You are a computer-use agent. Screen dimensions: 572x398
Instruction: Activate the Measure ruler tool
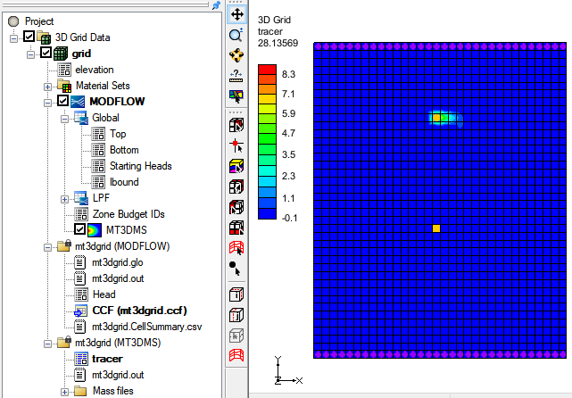point(236,76)
